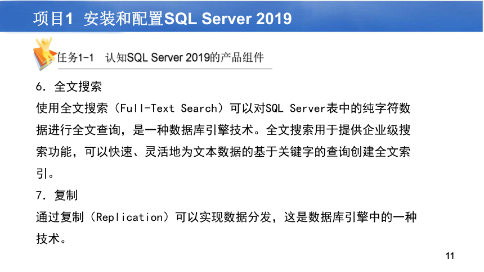Click the text "Full-Text Search"
This screenshot has height=272, width=484.
[168, 108]
